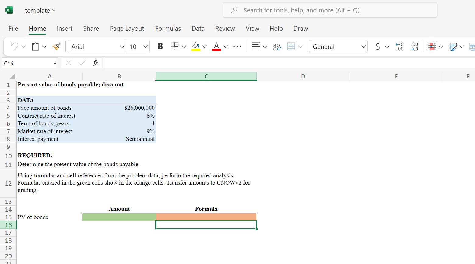
Task: Click the Format Painter icon
Action: [57, 46]
